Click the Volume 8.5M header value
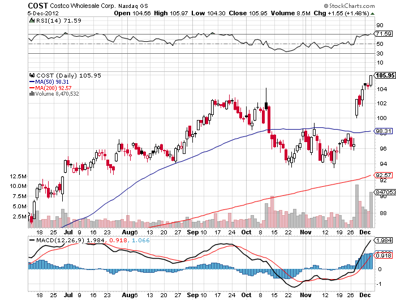This screenshot has width=396, height=300. (x=290, y=14)
